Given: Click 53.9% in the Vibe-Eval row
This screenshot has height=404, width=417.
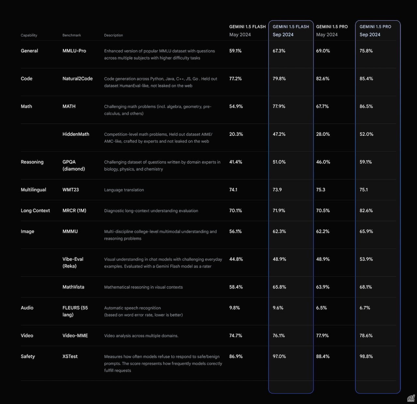Looking at the screenshot, I should click(x=366, y=259).
